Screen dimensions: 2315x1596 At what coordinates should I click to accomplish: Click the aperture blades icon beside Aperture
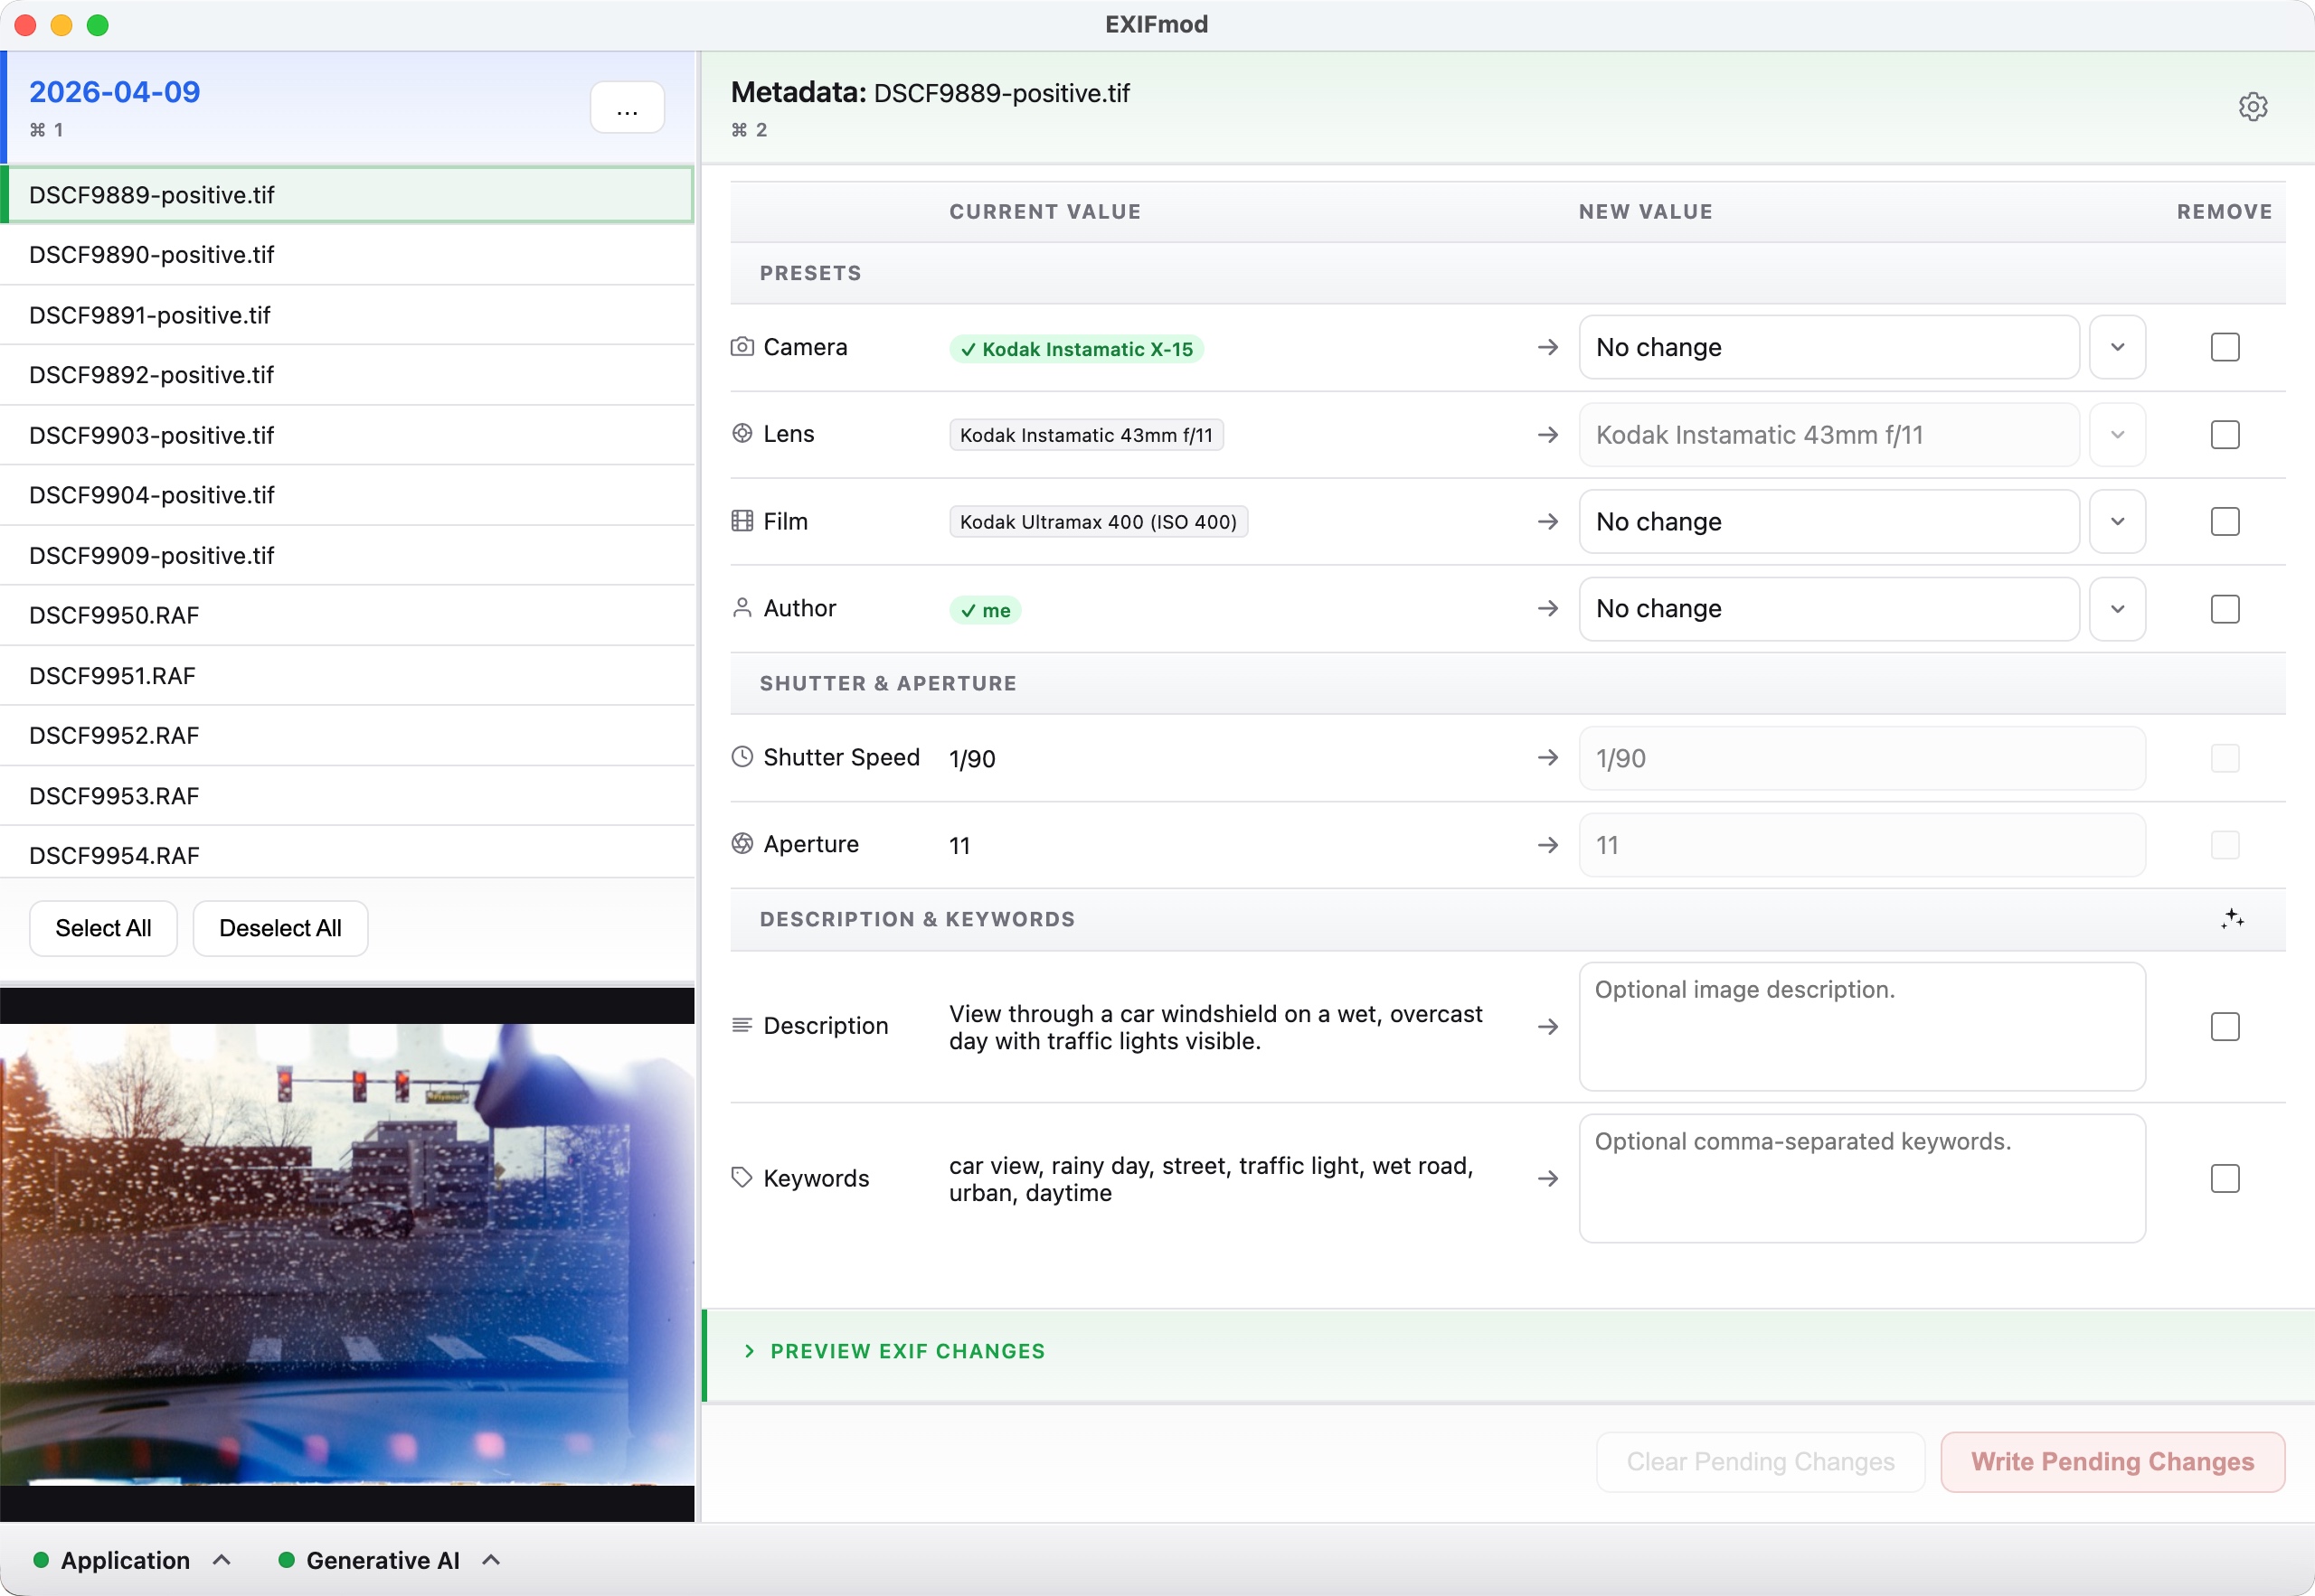tap(742, 843)
